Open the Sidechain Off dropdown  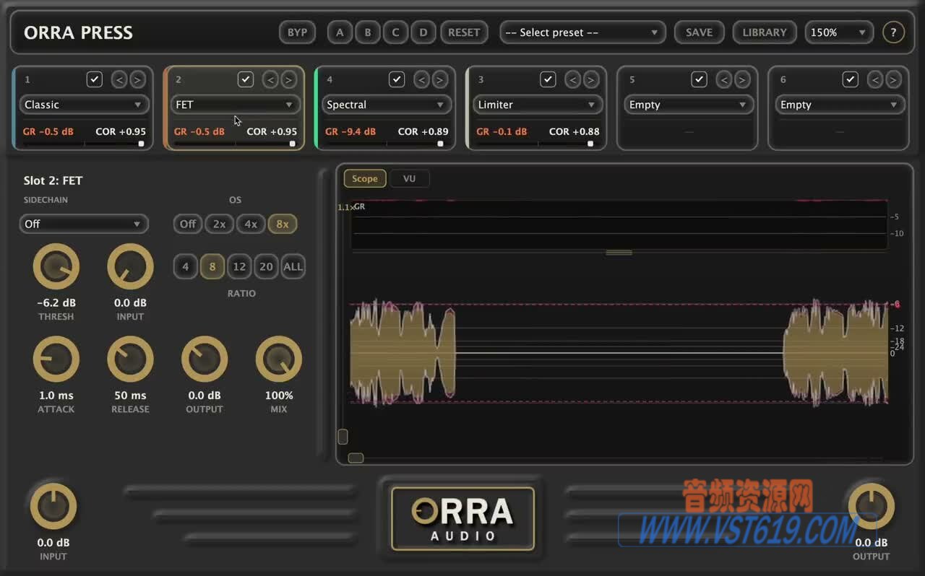pos(84,224)
